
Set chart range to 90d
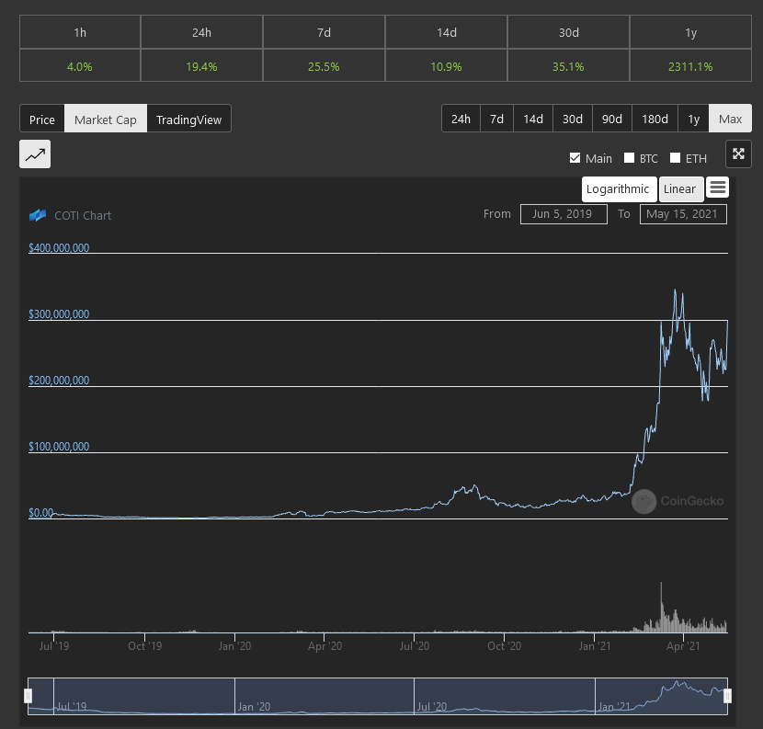pos(612,119)
